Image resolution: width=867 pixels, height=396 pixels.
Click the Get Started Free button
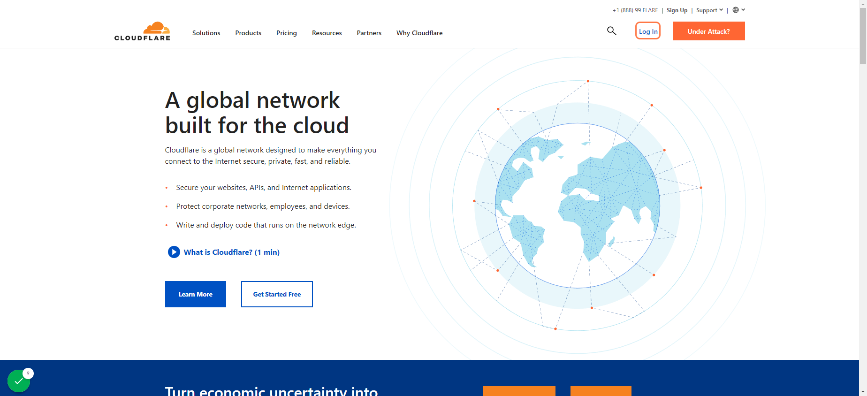click(x=277, y=294)
